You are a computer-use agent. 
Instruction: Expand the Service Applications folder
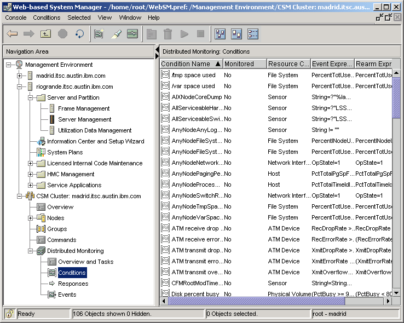(31, 185)
